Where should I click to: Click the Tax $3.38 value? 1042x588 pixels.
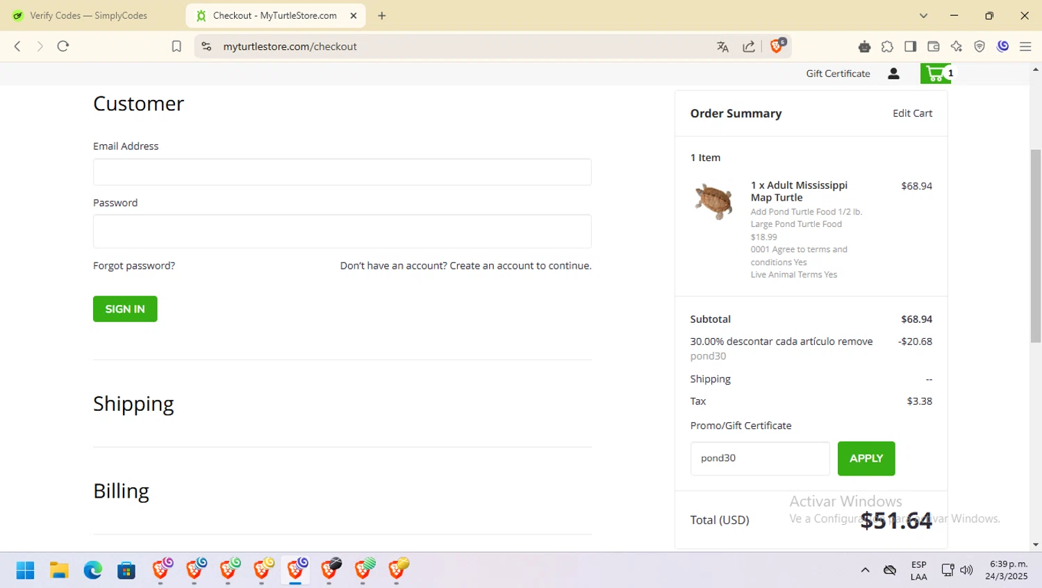pyautogui.click(x=919, y=401)
